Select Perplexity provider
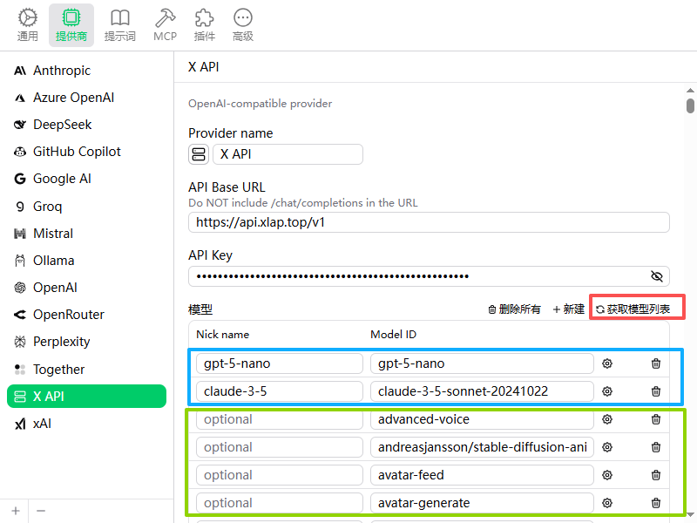 point(86,342)
